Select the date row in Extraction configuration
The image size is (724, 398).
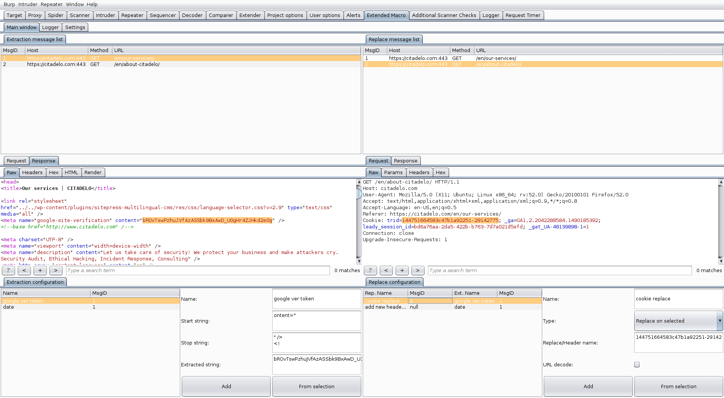click(x=45, y=307)
